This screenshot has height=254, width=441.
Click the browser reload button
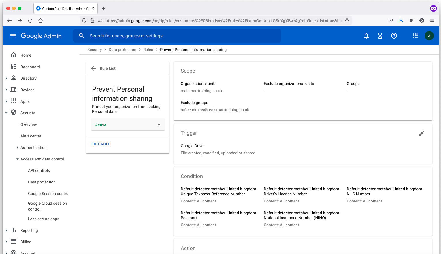coord(30,21)
